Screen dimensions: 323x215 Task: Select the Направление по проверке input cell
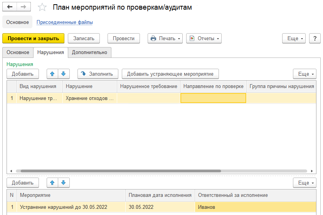213,98
